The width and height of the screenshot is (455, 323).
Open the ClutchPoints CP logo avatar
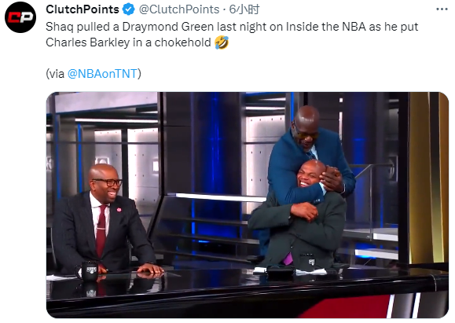click(x=20, y=17)
